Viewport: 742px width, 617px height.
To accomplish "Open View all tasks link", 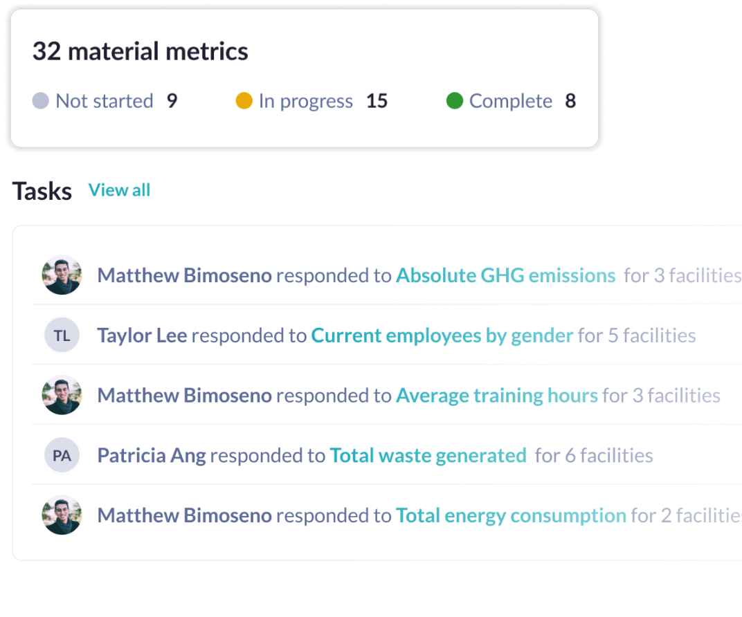I will pos(119,190).
